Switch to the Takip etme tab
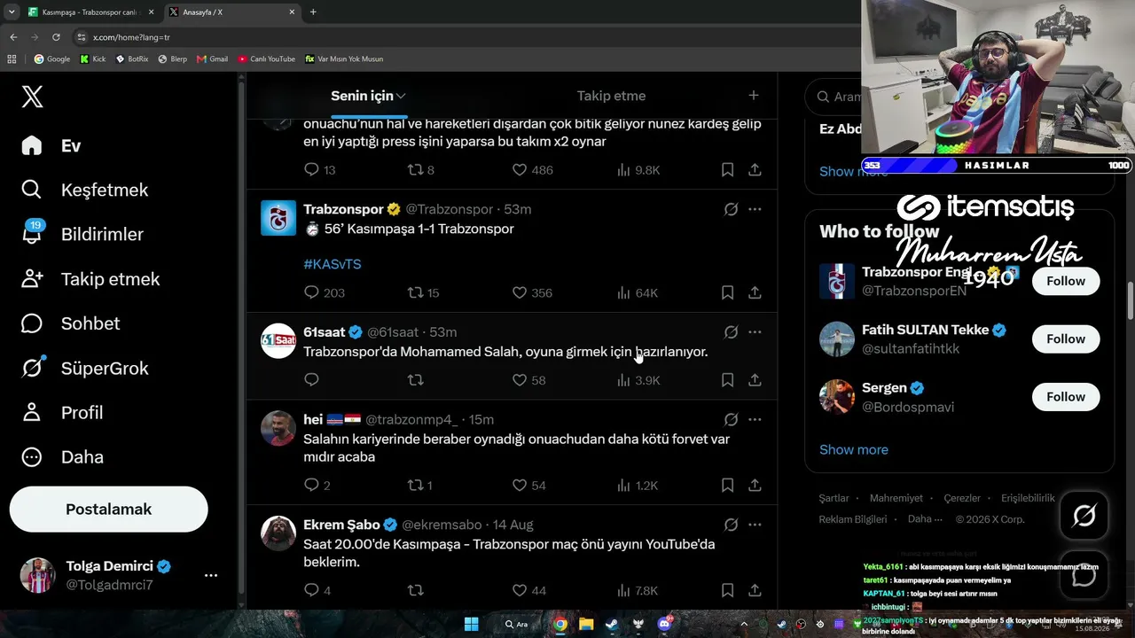 [611, 96]
